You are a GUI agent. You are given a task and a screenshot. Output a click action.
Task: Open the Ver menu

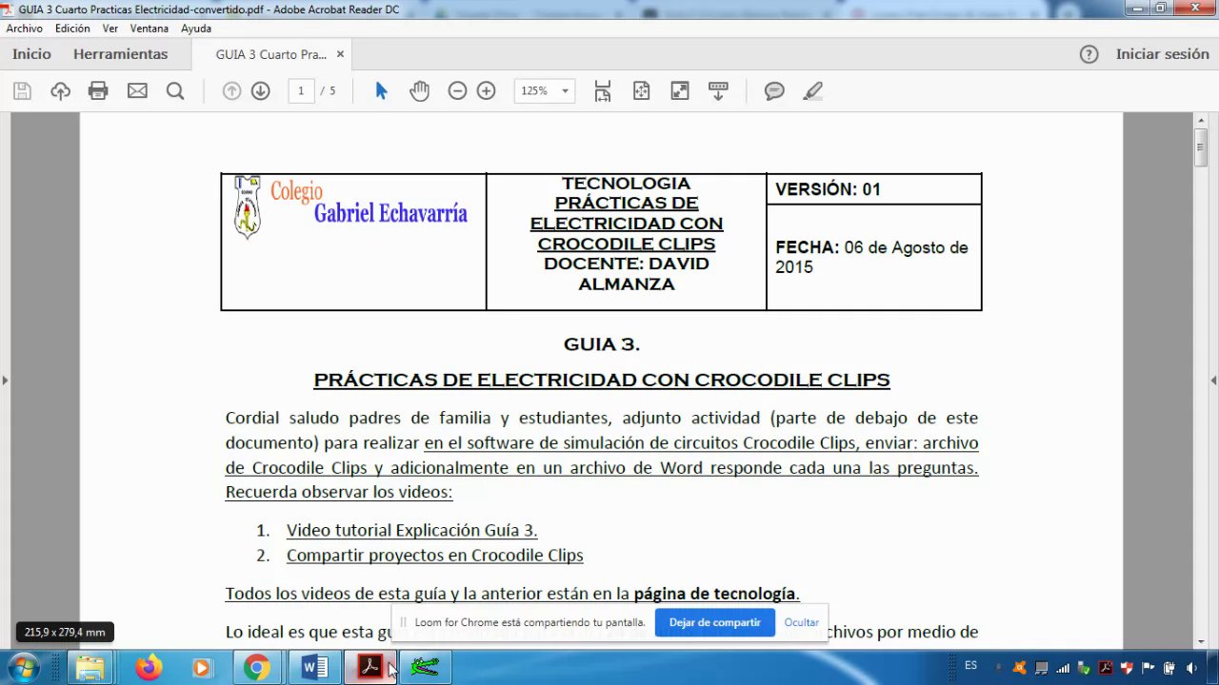point(110,29)
